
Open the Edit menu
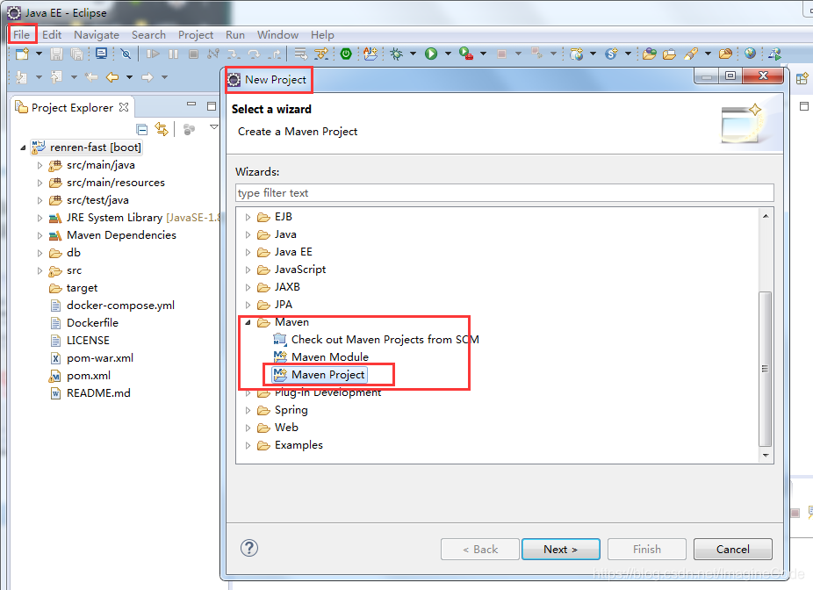52,35
